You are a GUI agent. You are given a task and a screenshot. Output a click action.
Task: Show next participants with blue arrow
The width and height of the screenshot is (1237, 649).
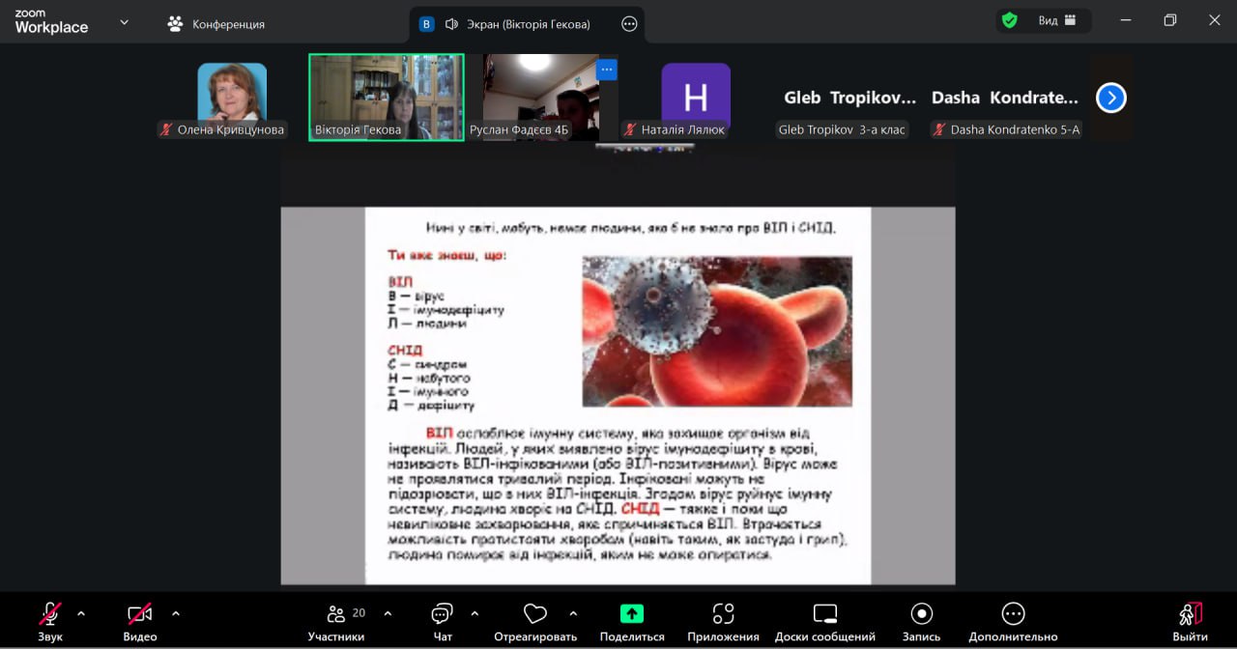(1111, 98)
